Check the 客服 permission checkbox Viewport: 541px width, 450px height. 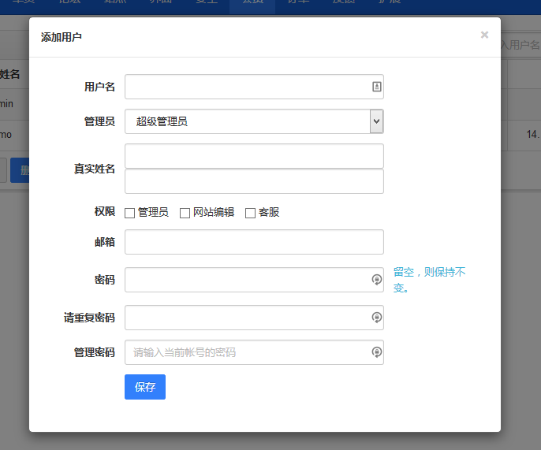(250, 213)
